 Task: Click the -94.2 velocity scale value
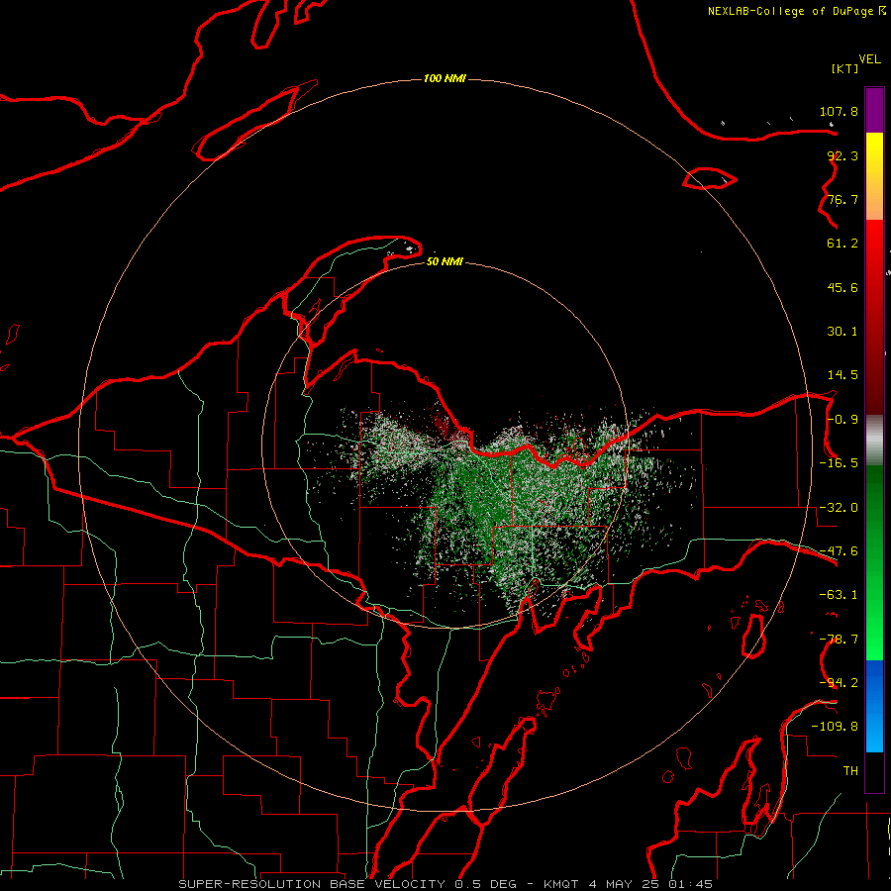839,682
